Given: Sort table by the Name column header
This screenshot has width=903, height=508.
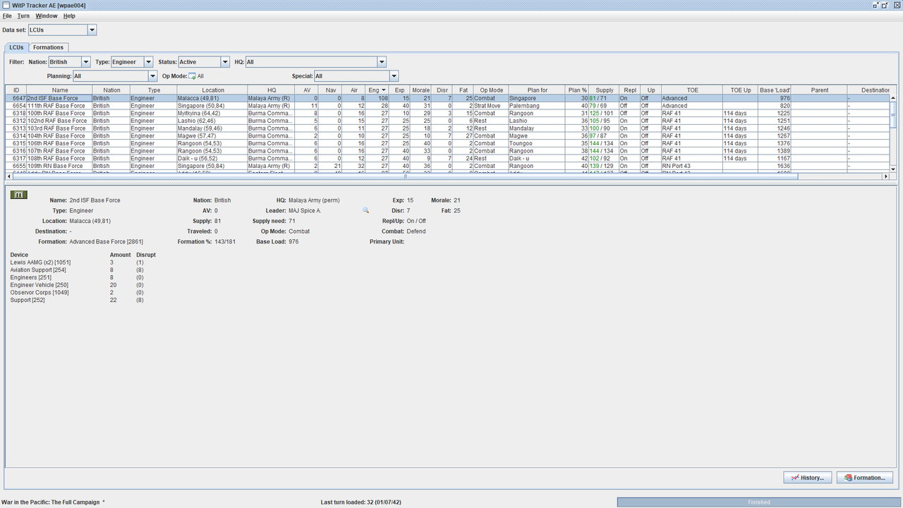Looking at the screenshot, I should point(59,90).
